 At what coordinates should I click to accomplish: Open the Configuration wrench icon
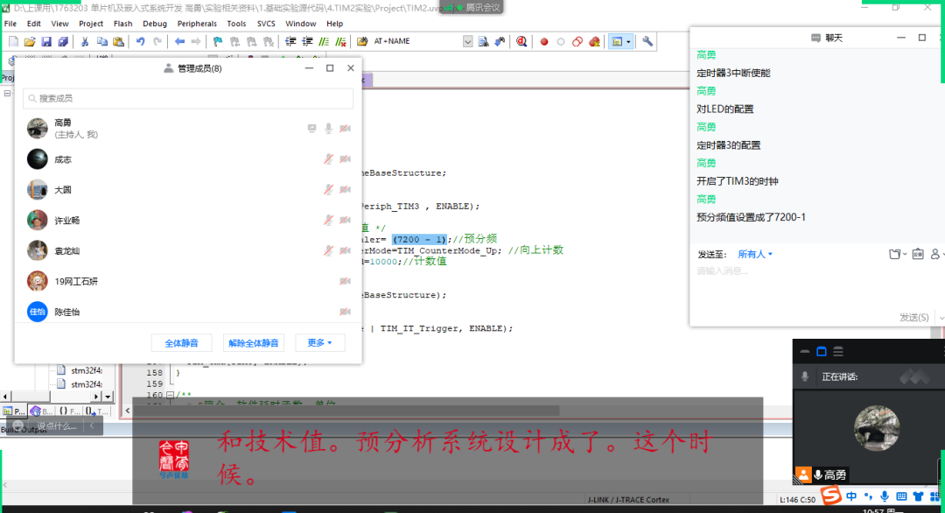[647, 41]
